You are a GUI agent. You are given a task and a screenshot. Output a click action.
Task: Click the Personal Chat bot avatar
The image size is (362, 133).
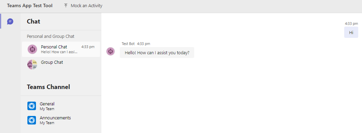click(x=32, y=49)
